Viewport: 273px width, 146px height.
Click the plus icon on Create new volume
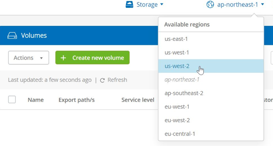click(63, 58)
